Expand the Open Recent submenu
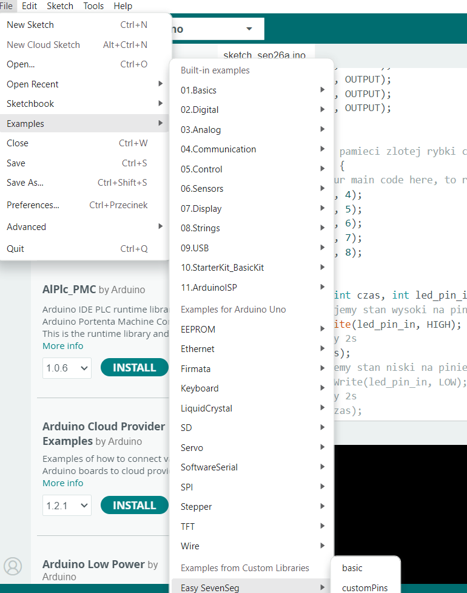The height and width of the screenshot is (593, 467). 85,84
